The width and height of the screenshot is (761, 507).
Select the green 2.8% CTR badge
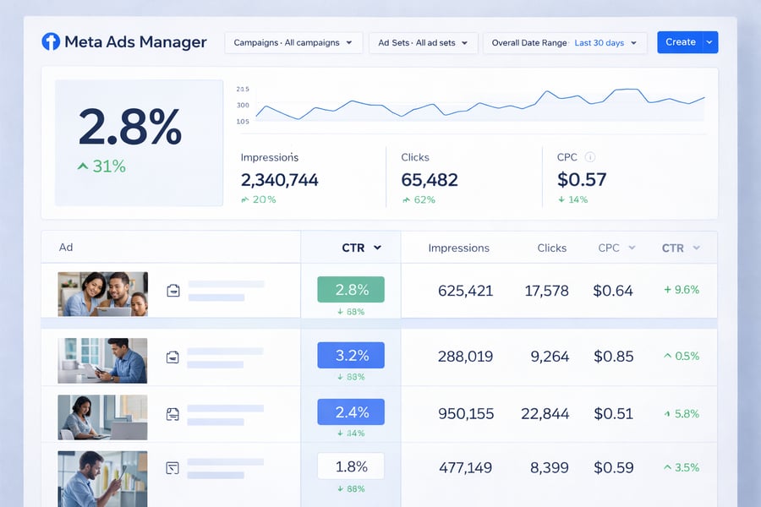tap(350, 288)
